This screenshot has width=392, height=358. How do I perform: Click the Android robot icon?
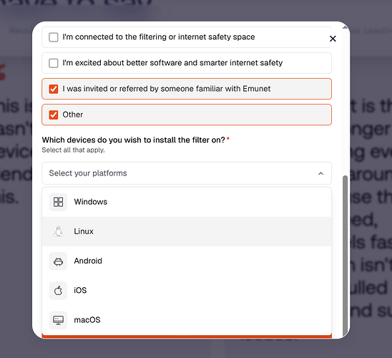click(x=58, y=261)
